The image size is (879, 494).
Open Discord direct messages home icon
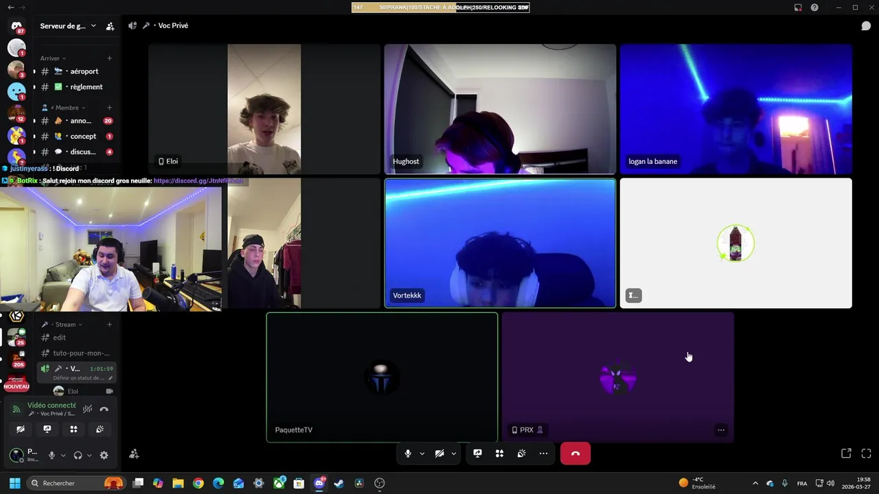[16, 26]
